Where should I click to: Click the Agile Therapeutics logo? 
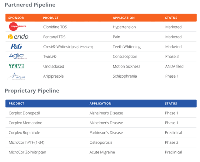17,56
